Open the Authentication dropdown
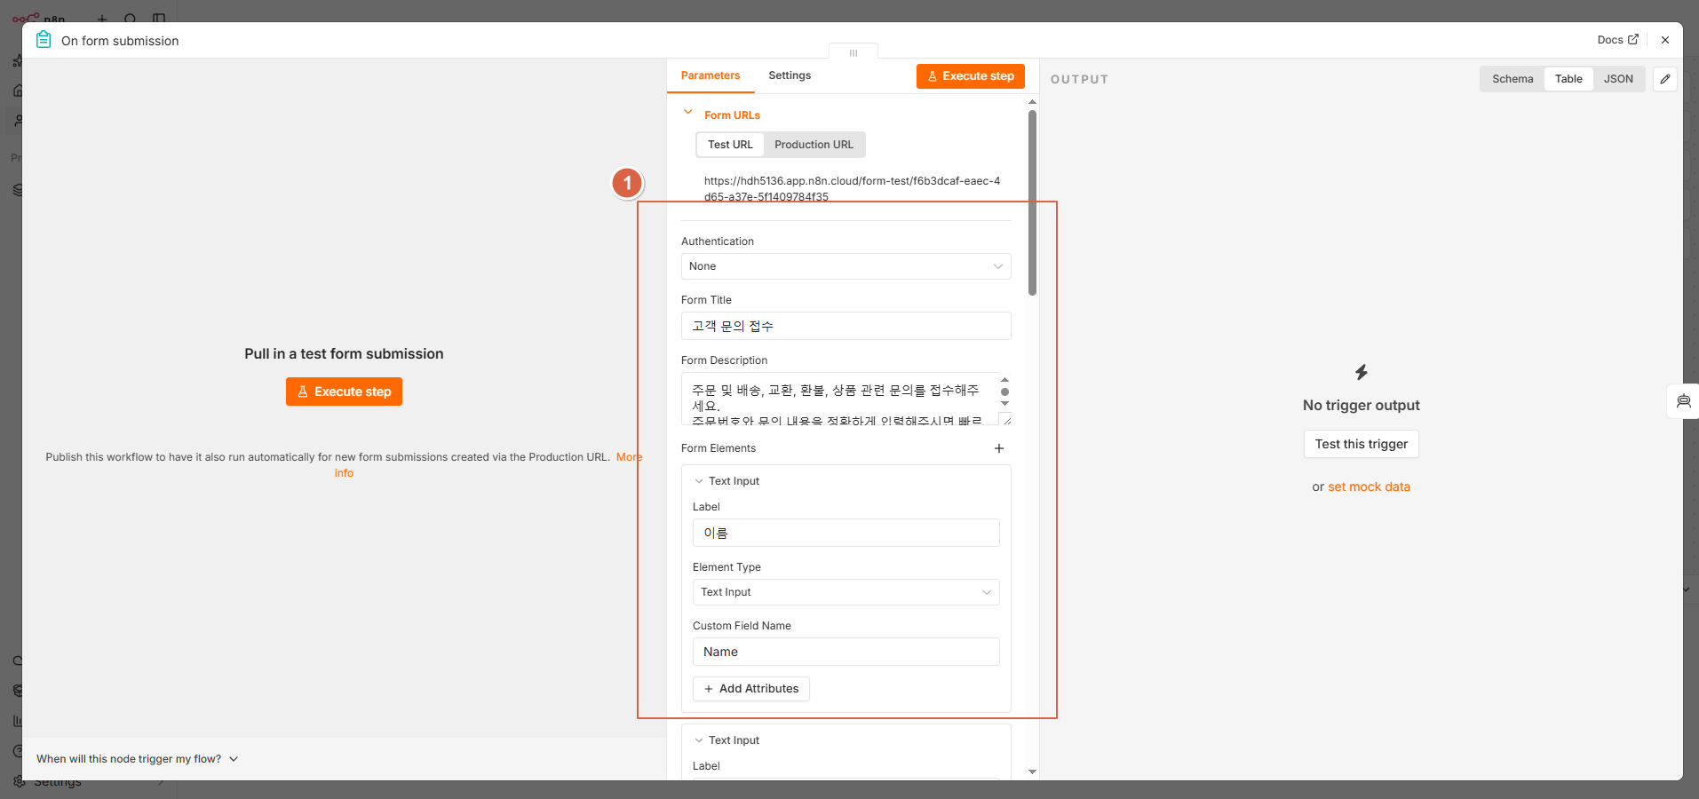The height and width of the screenshot is (799, 1699). point(846,266)
